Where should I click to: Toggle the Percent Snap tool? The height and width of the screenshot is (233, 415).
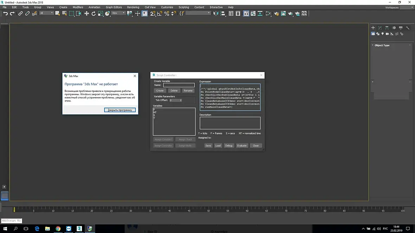pyautogui.click(x=167, y=13)
